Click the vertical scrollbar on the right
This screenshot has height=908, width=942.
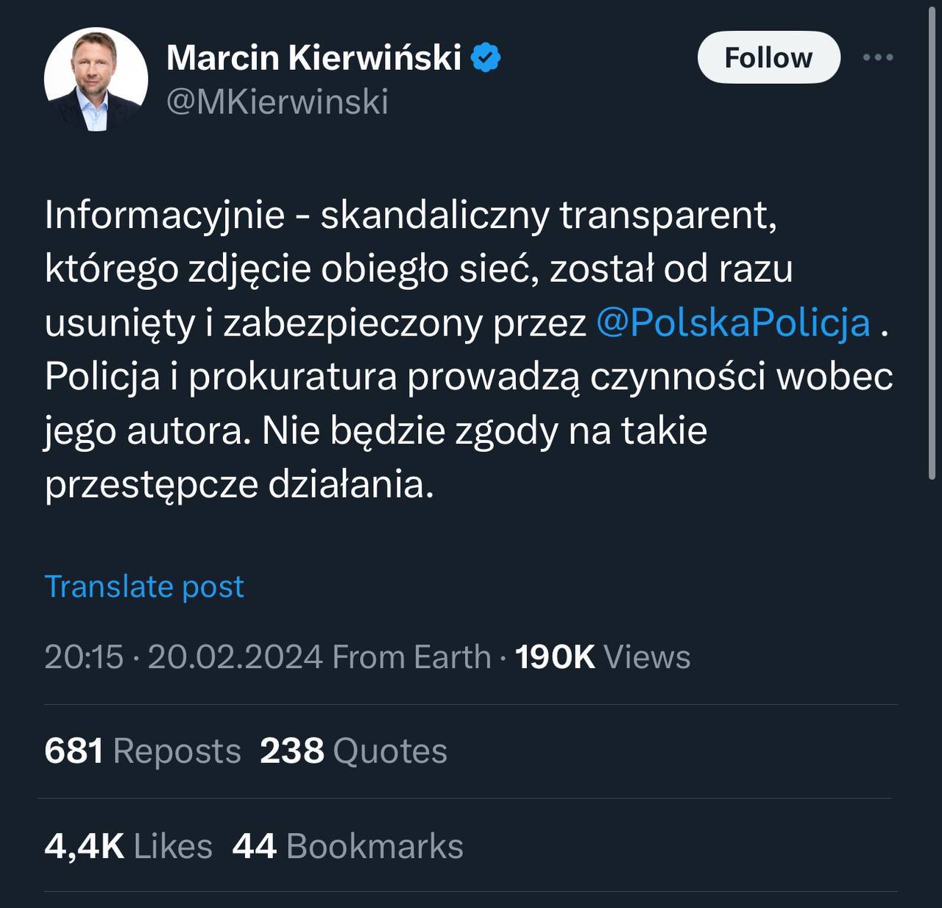[934, 243]
